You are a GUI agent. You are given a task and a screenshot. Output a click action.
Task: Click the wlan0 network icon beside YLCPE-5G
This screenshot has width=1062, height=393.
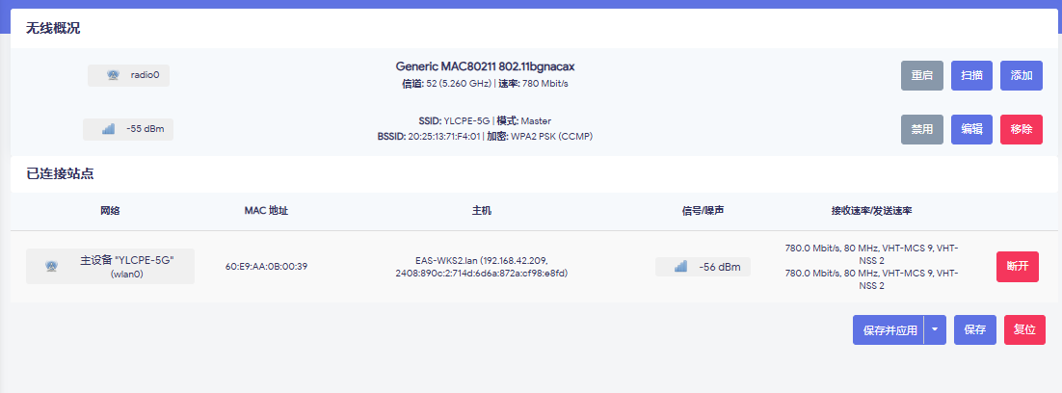pyautogui.click(x=51, y=266)
